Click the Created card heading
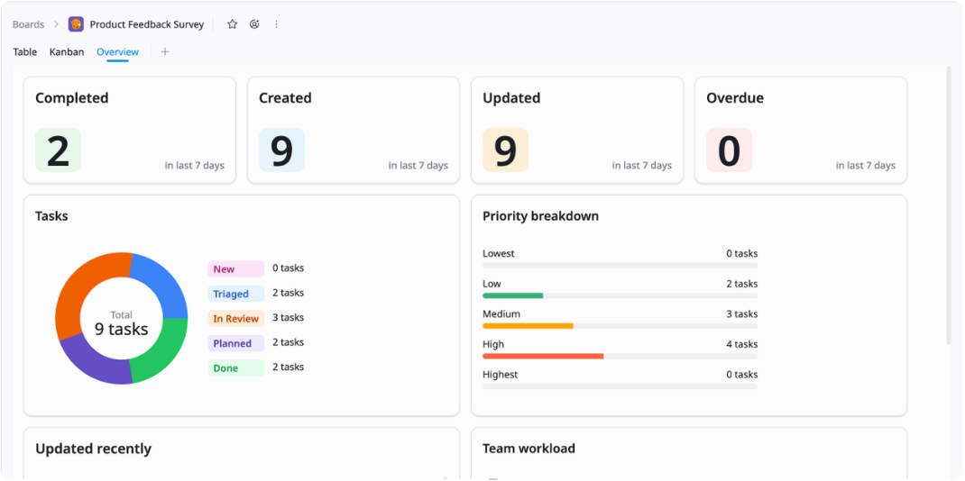 [x=285, y=98]
